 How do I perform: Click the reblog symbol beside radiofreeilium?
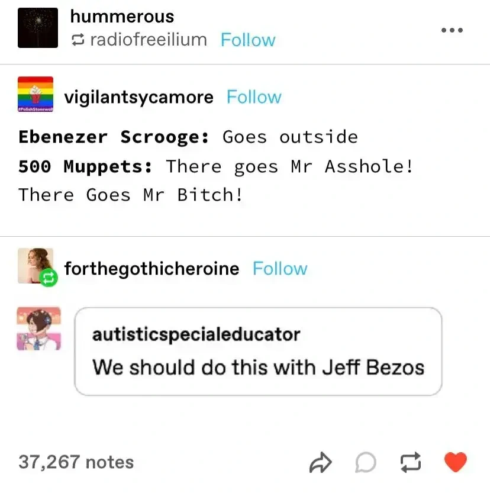coord(78,40)
